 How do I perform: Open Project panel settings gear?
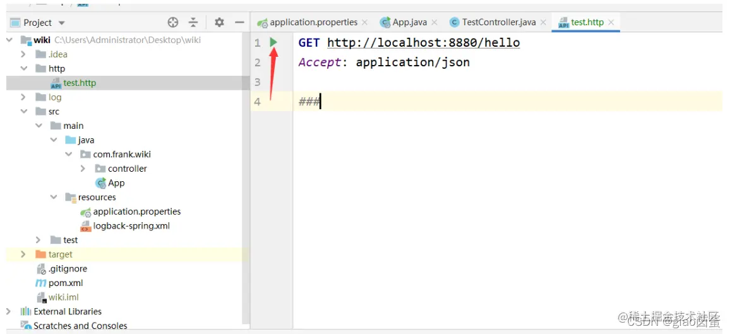[219, 22]
